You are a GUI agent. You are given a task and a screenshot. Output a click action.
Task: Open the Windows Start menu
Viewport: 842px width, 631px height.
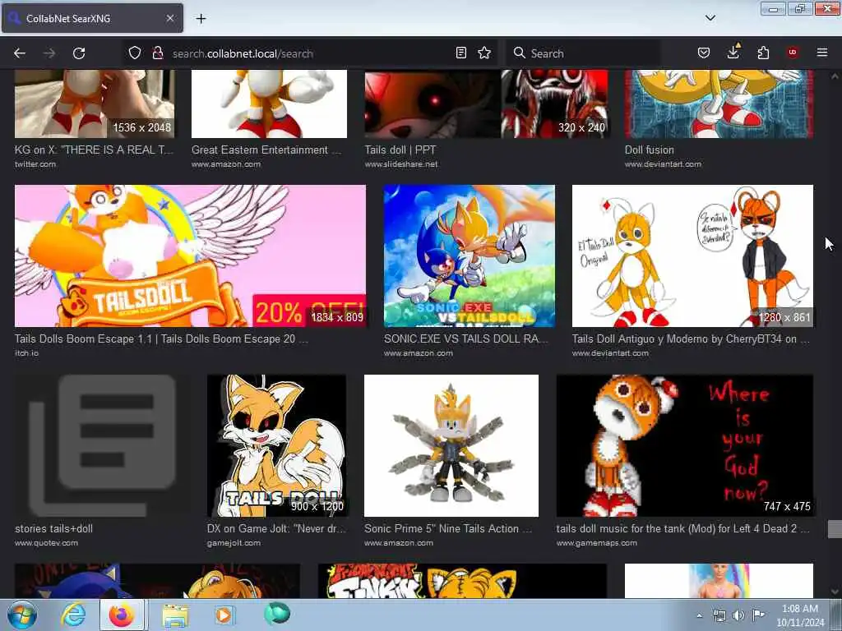point(22,615)
